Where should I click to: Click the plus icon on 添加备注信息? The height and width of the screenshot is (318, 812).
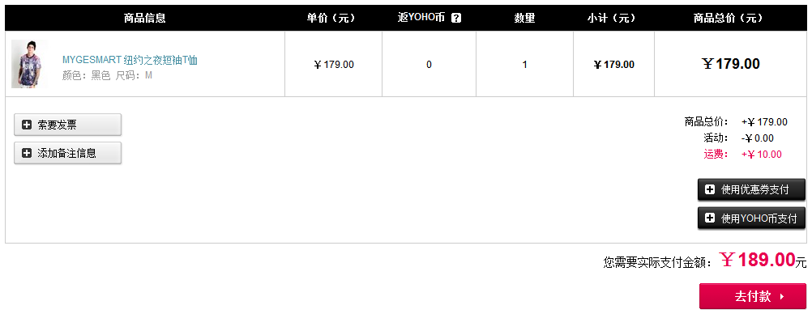point(27,153)
